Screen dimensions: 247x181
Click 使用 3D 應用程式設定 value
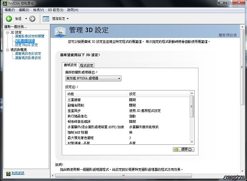coord(145,111)
